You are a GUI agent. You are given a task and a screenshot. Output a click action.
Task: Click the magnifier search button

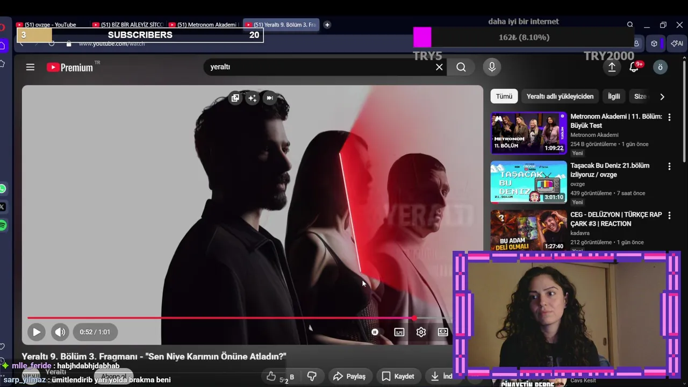coord(461,67)
